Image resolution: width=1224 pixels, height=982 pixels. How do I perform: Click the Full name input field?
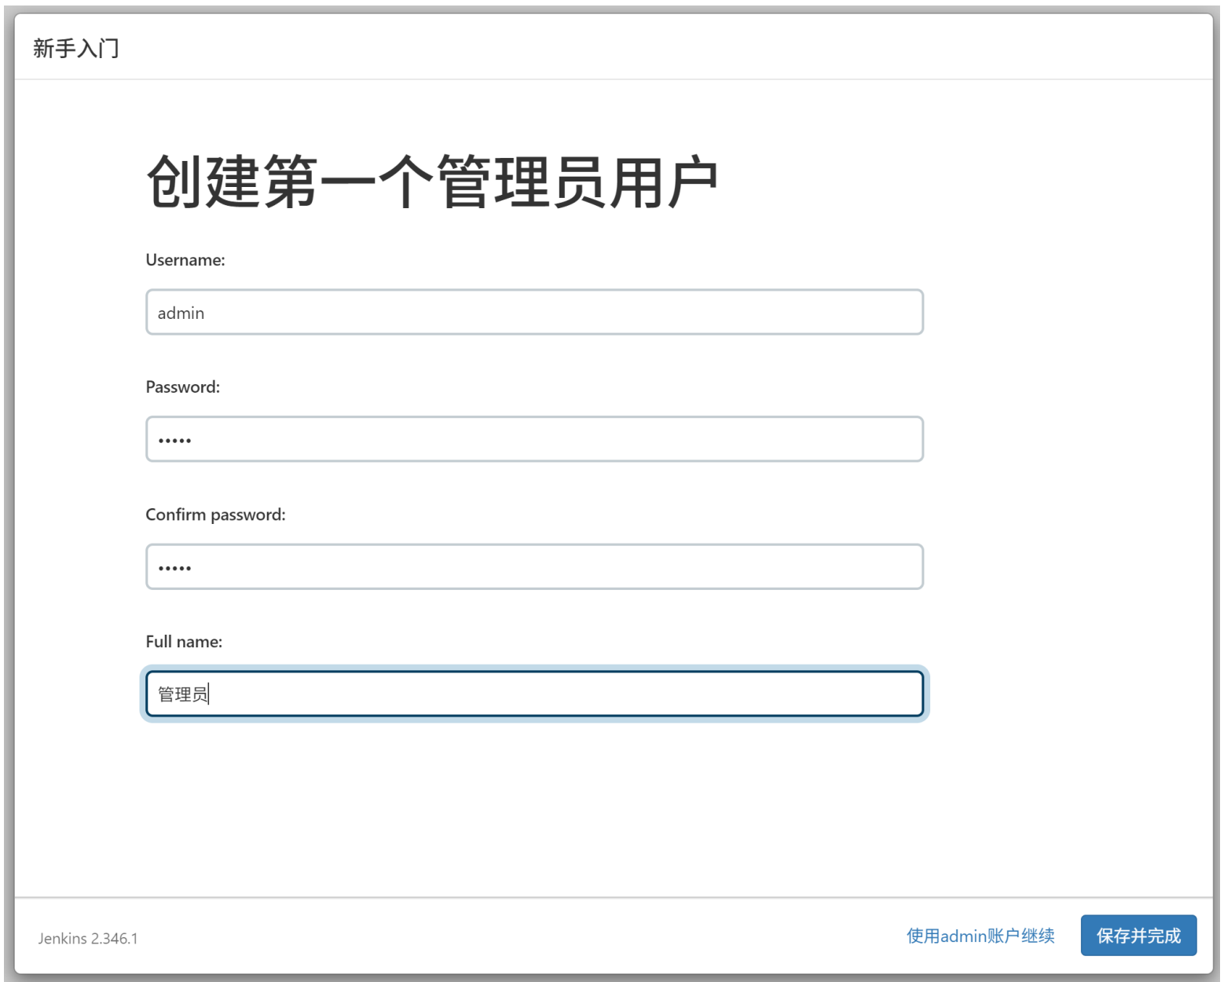(x=534, y=694)
